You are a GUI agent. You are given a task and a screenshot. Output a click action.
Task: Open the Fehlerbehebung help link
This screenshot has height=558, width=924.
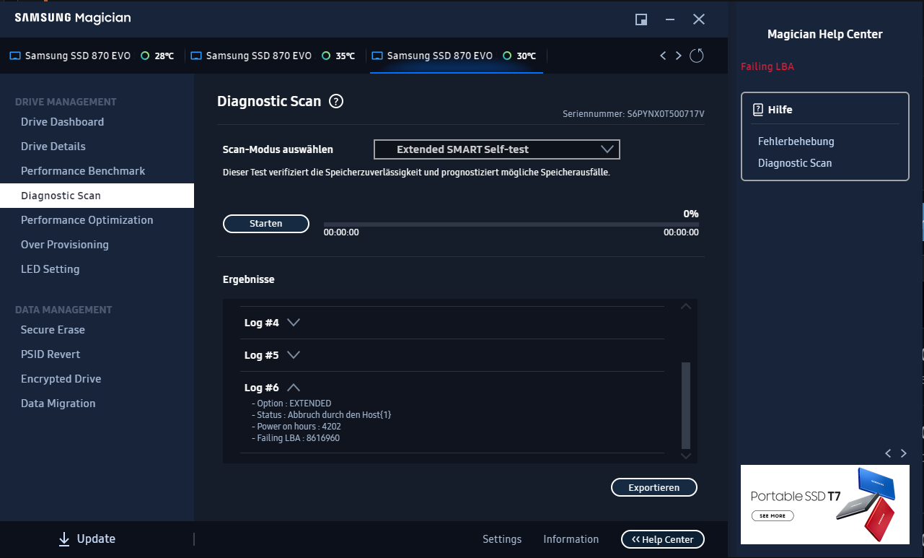click(796, 141)
